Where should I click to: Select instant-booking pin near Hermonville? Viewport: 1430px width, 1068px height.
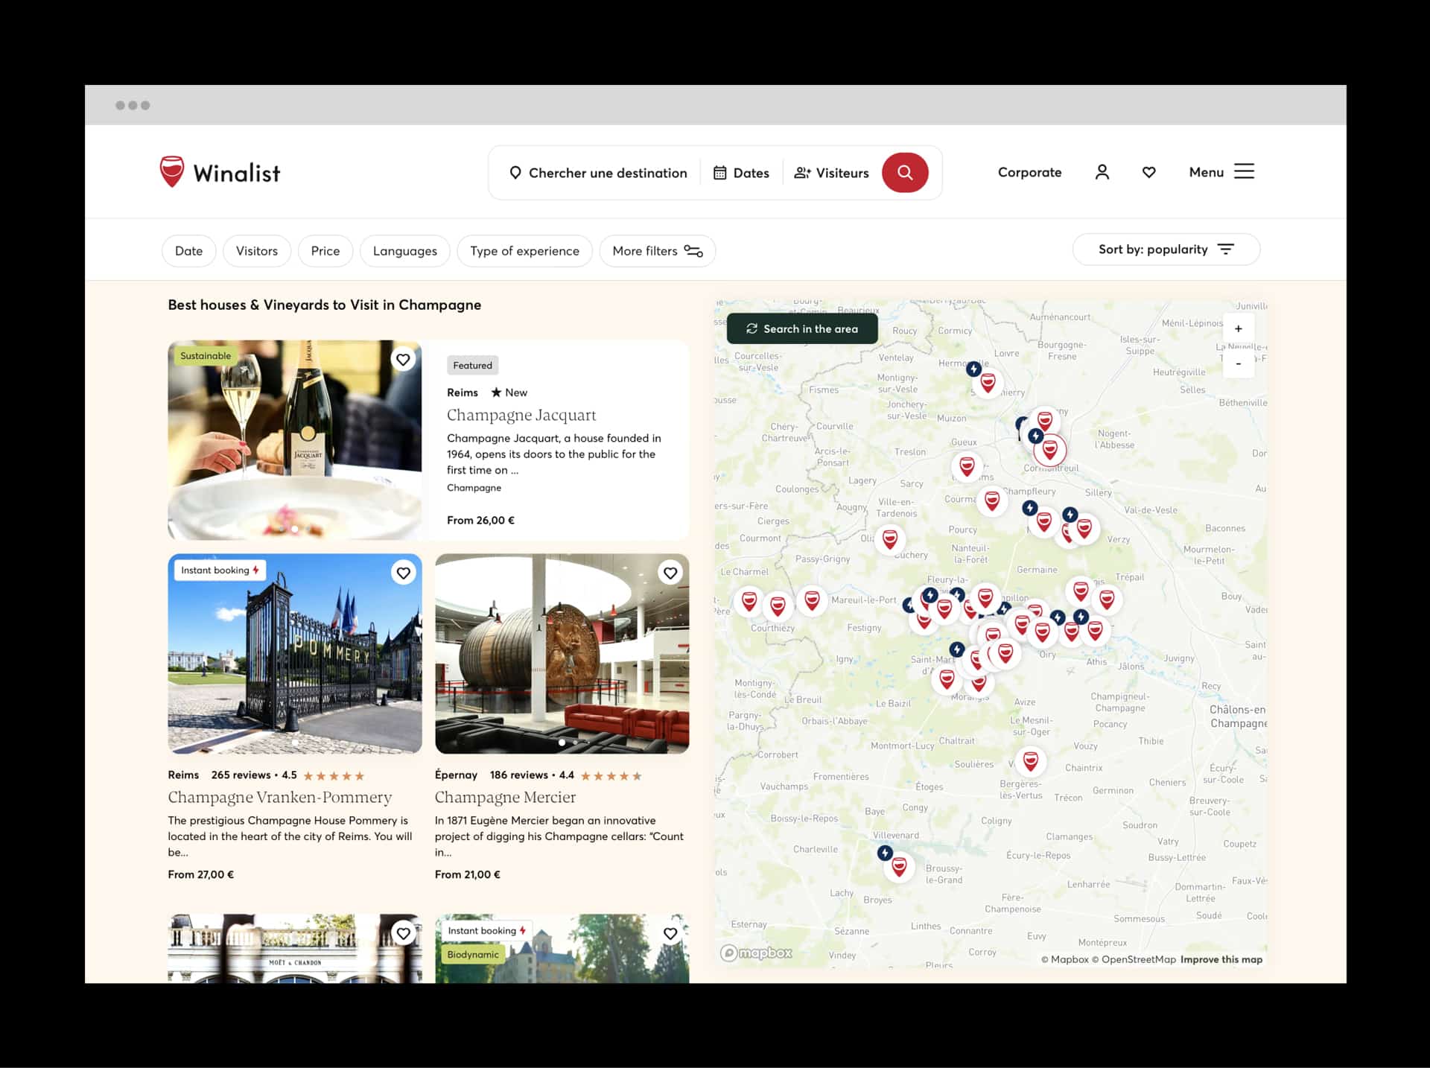973,369
